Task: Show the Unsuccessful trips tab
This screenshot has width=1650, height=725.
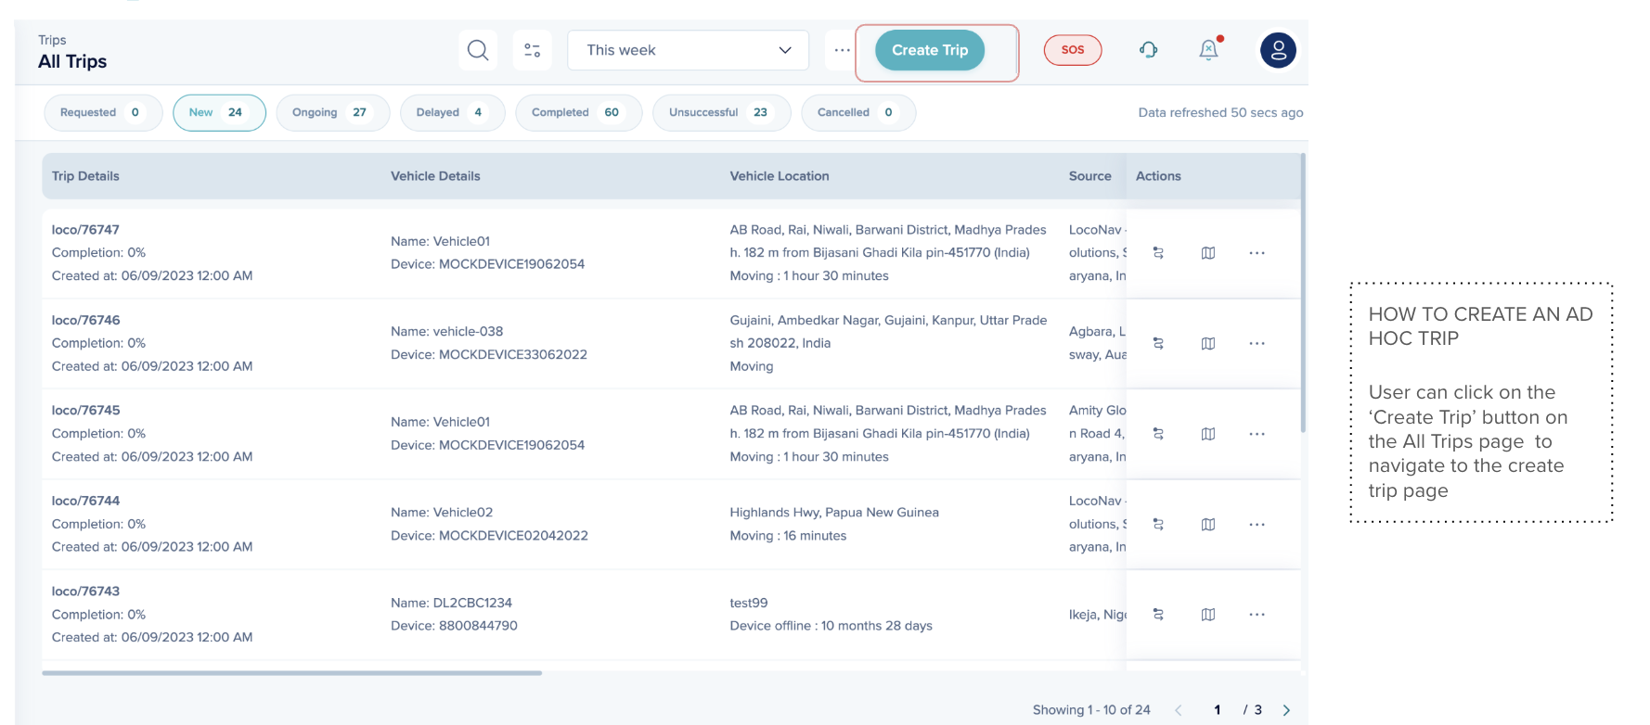Action: 720,113
